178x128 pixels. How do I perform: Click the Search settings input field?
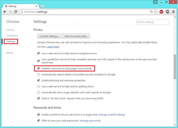(x=153, y=22)
